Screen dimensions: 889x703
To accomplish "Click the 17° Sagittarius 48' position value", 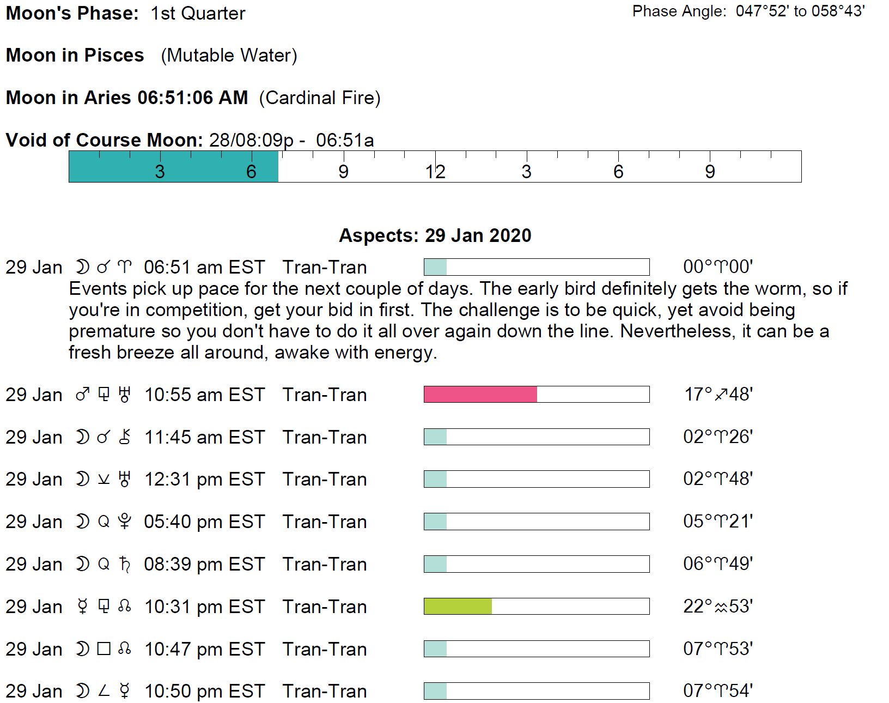I will coord(718,394).
